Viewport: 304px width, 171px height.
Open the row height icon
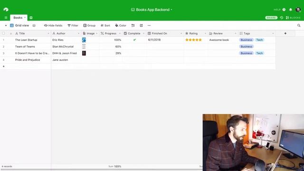(133, 25)
